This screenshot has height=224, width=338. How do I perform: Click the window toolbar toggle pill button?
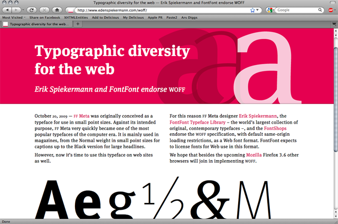[333, 3]
